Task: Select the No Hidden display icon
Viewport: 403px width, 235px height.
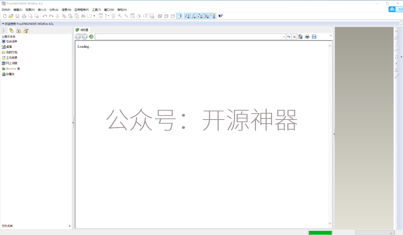Action: tap(173, 16)
